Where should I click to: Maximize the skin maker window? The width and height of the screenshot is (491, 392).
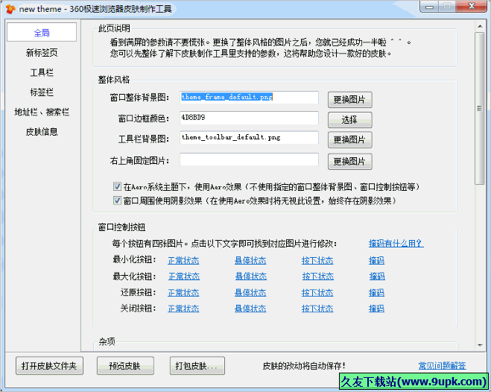(447, 7)
